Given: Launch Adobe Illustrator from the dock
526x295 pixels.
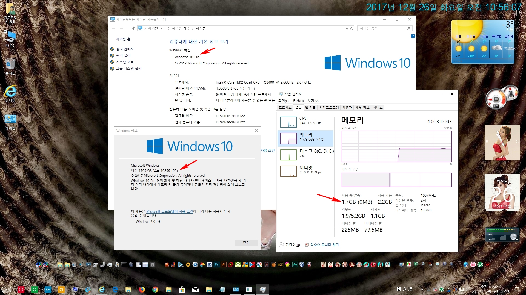Looking at the screenshot, I should (224, 264).
